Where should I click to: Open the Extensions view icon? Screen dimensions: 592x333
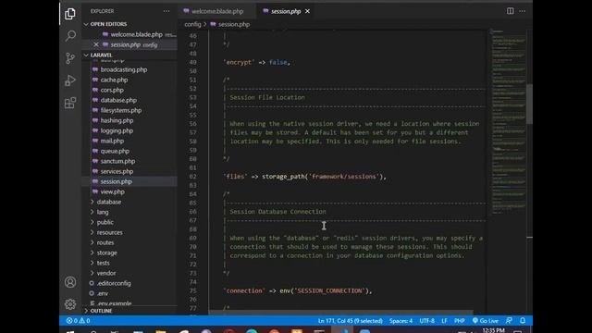tap(70, 103)
